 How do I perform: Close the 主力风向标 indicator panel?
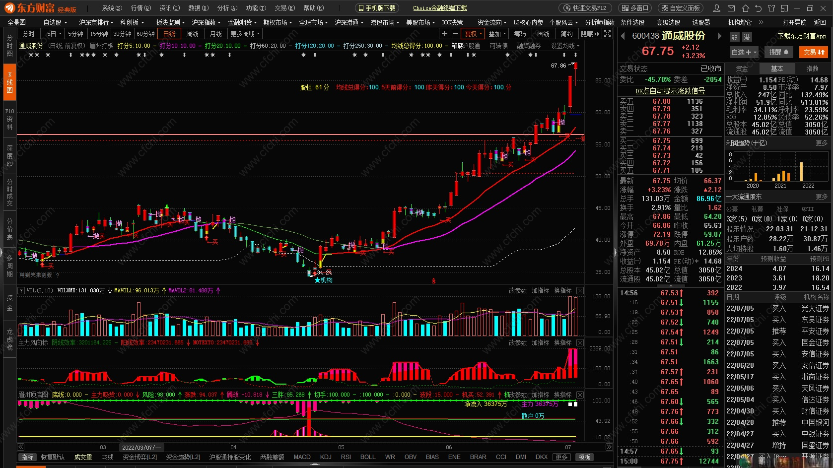click(580, 342)
